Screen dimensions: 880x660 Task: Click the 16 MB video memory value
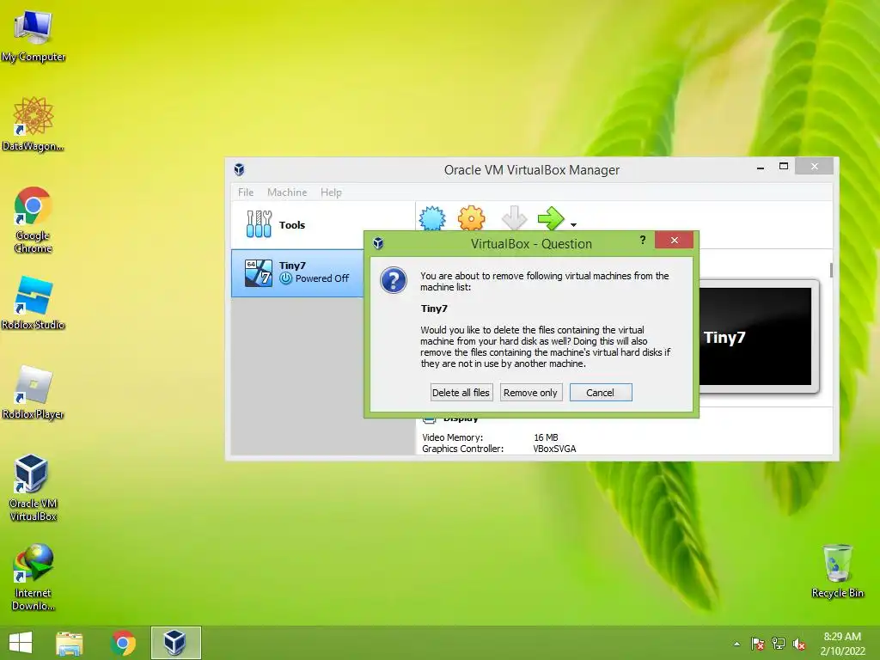click(x=546, y=437)
